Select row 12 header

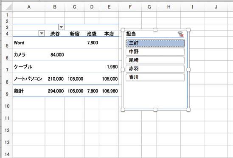(x=7, y=127)
